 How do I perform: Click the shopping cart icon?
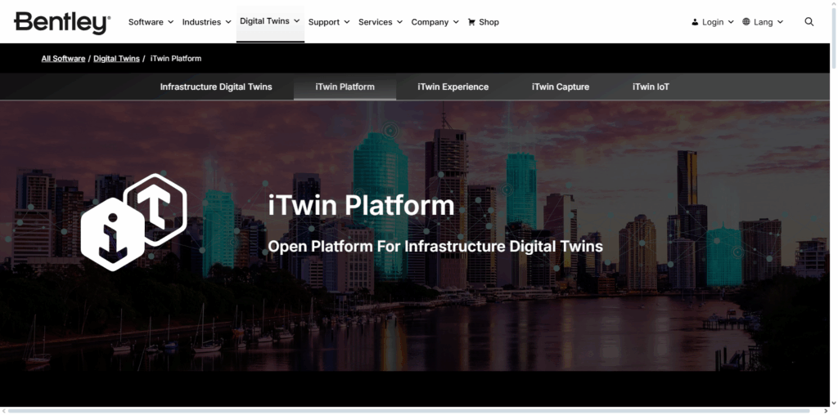pos(471,22)
